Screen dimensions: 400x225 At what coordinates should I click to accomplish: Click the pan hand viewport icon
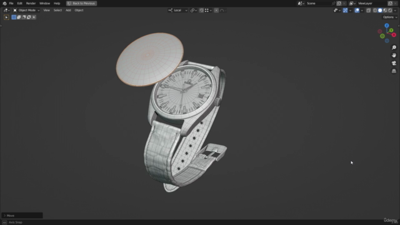(394, 56)
